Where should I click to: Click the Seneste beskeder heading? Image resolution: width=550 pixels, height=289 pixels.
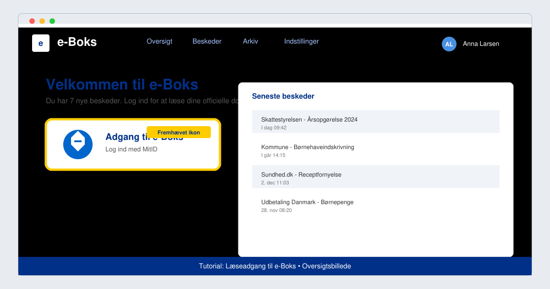283,96
